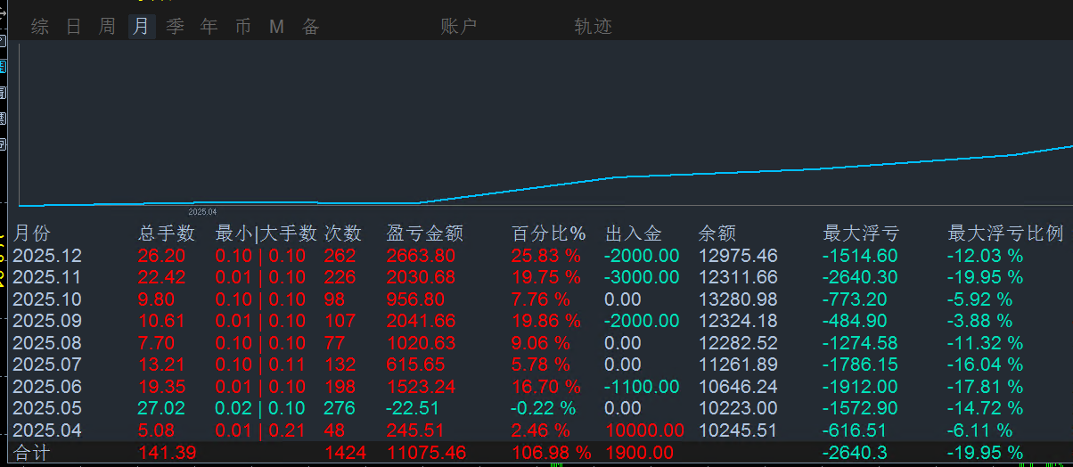Click the 最大浮亏 column header
Screen dimensions: 1073x467
click(x=861, y=233)
